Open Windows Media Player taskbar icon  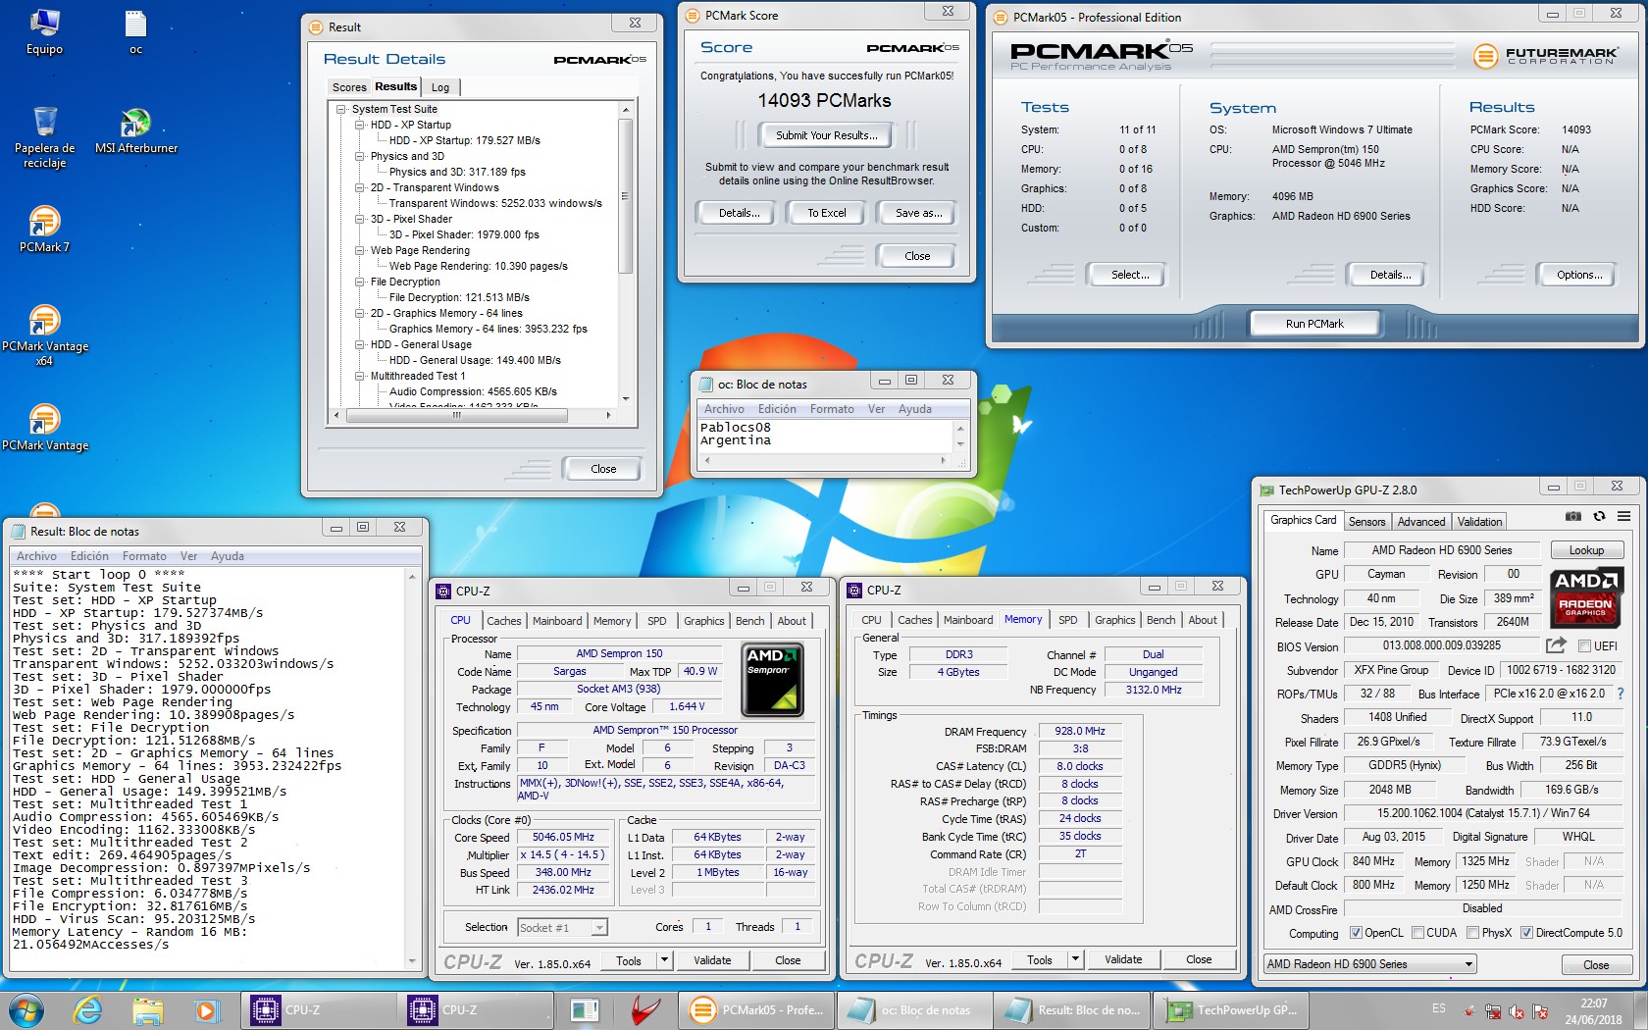click(x=206, y=1009)
